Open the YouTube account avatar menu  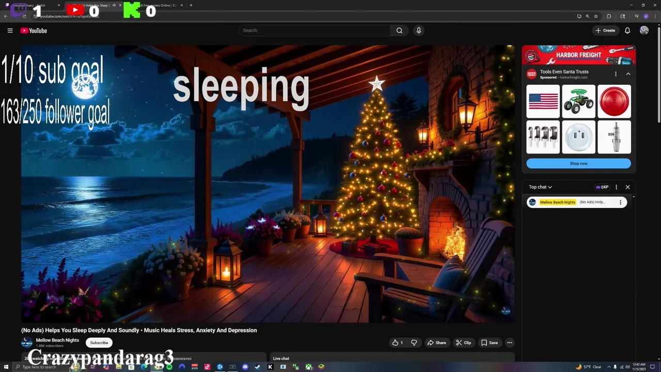644,30
